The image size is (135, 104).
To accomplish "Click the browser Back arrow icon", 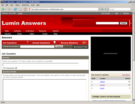I will pos(3,9).
